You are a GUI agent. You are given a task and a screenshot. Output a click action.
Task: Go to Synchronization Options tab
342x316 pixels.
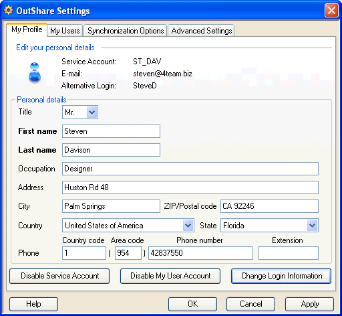126,31
